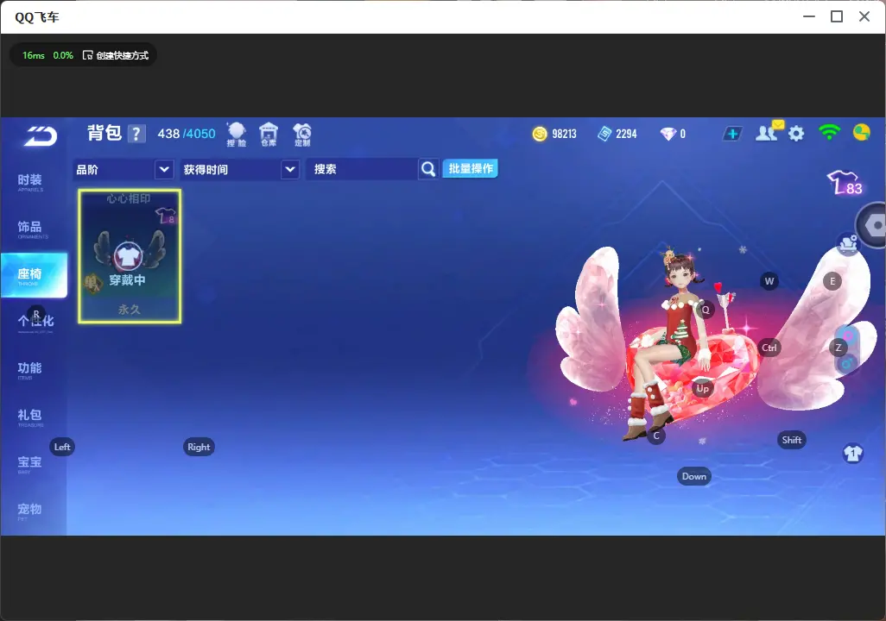Open the backpack help question mark
The height and width of the screenshot is (621, 886).
136,134
